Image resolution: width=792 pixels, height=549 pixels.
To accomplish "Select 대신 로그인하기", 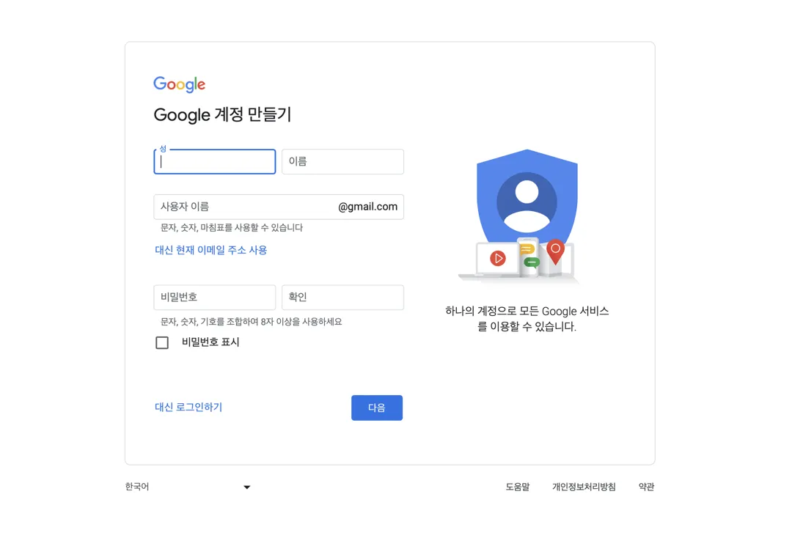I will click(188, 408).
